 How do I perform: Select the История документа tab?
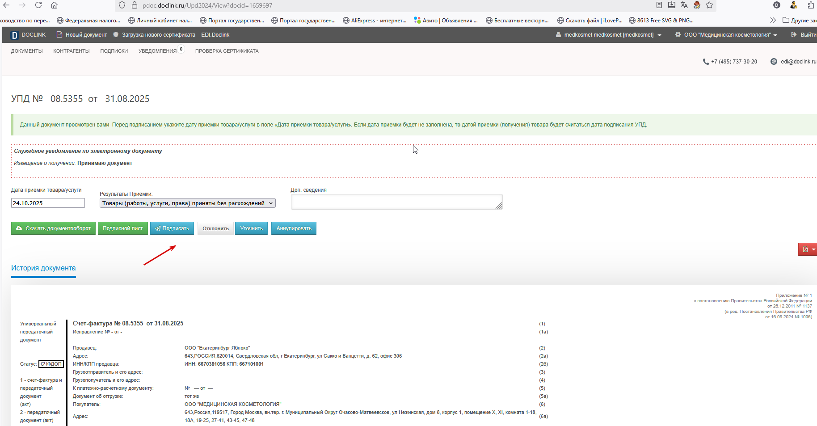click(43, 268)
